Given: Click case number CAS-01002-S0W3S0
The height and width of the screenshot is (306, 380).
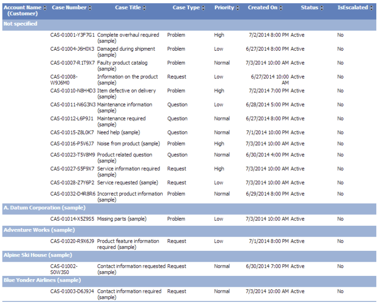Looking at the screenshot, I should pos(64,269).
